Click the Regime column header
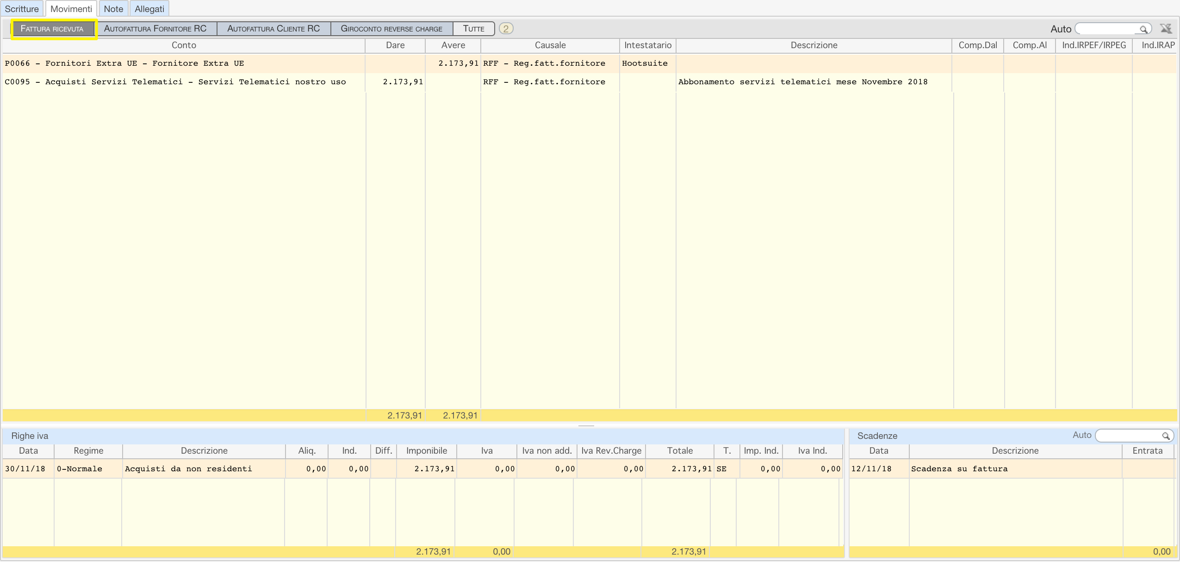This screenshot has width=1180, height=562. coord(88,451)
